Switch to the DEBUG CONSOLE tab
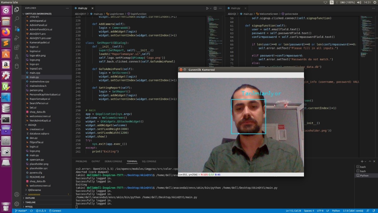The height and width of the screenshot is (213, 378). coord(113,161)
